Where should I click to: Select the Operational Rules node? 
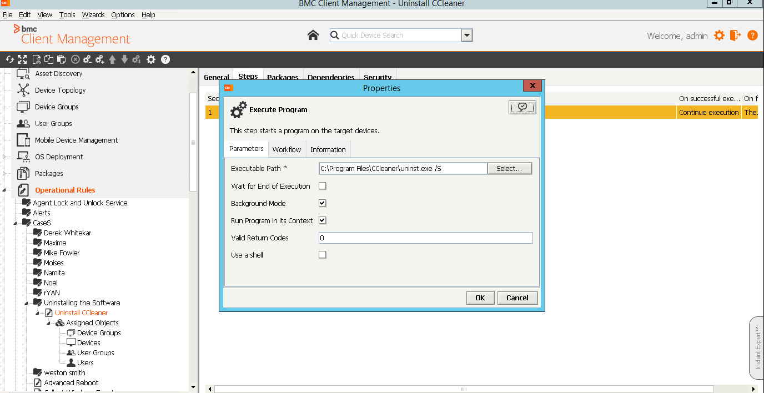tap(65, 190)
